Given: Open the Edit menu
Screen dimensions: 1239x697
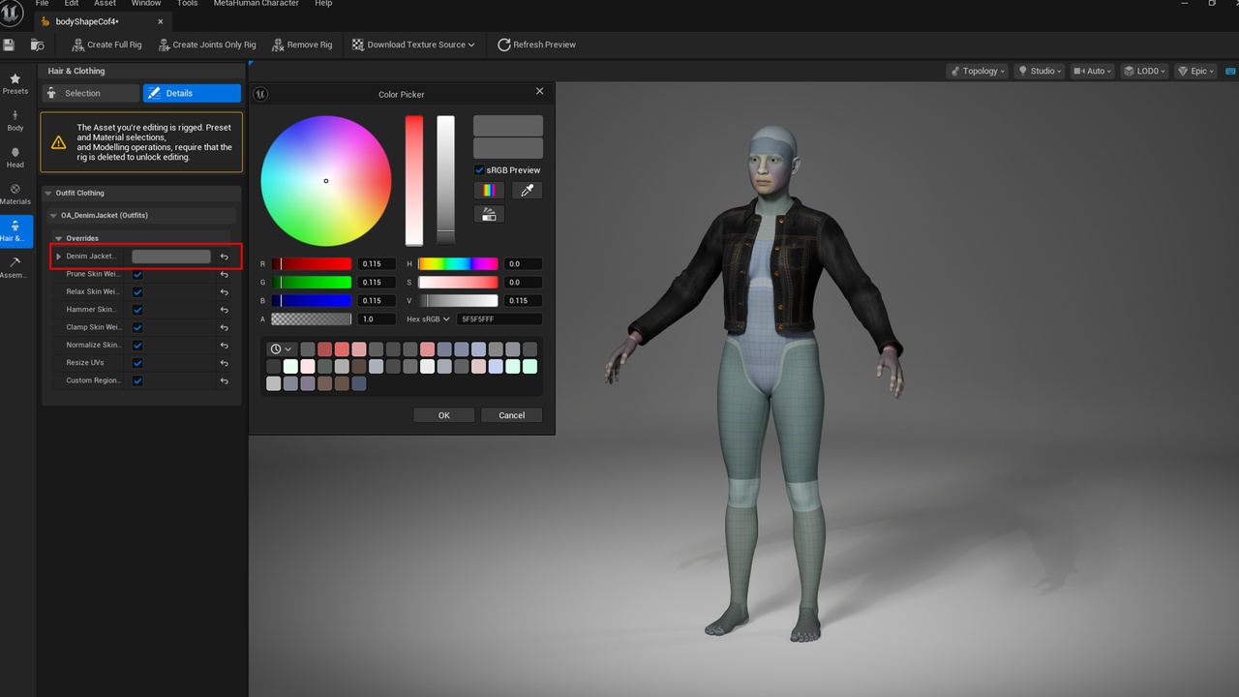Looking at the screenshot, I should (x=72, y=4).
